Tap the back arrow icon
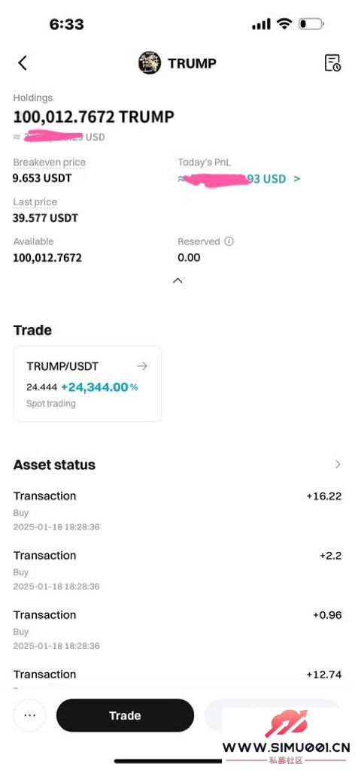 (22, 63)
